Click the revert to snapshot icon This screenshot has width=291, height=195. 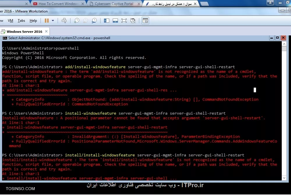85,21
